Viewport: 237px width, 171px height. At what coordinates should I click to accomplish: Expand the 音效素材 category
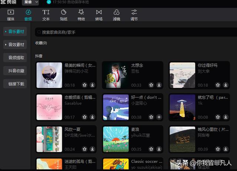pos(15,45)
